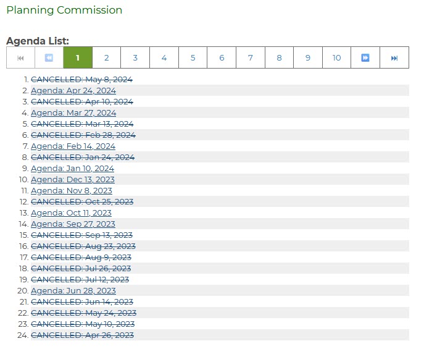View Agenda: Nov 8, 2023
This screenshot has height=362, width=424.
tap(71, 191)
